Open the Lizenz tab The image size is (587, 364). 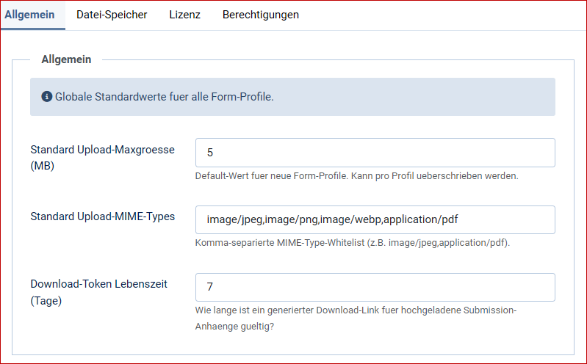[184, 15]
